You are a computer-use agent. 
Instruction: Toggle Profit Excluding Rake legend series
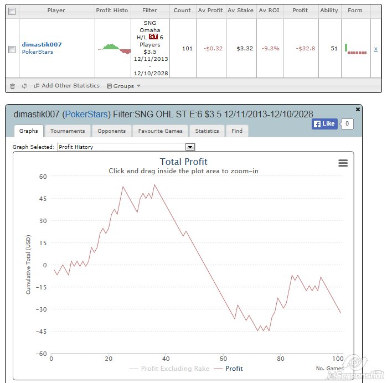(169, 369)
